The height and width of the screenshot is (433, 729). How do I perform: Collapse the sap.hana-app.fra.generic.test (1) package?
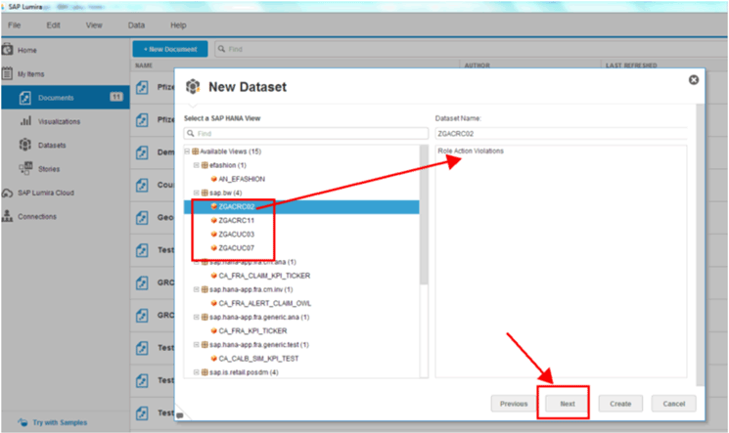197,345
